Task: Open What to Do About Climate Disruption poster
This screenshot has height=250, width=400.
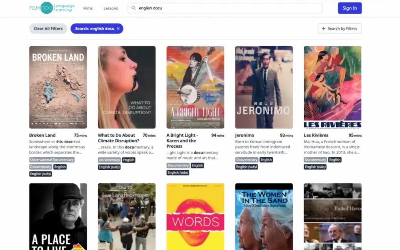Action: tap(126, 87)
